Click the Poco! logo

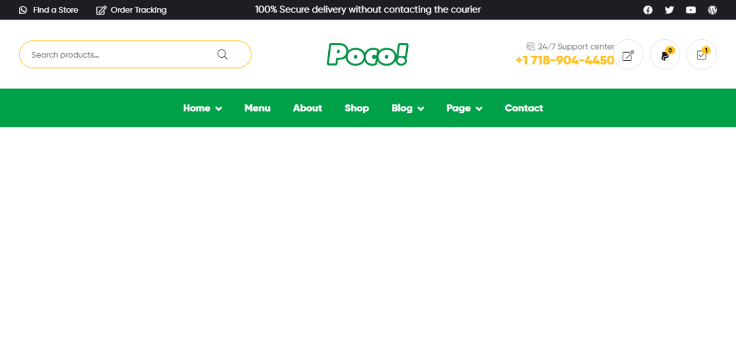click(x=368, y=55)
